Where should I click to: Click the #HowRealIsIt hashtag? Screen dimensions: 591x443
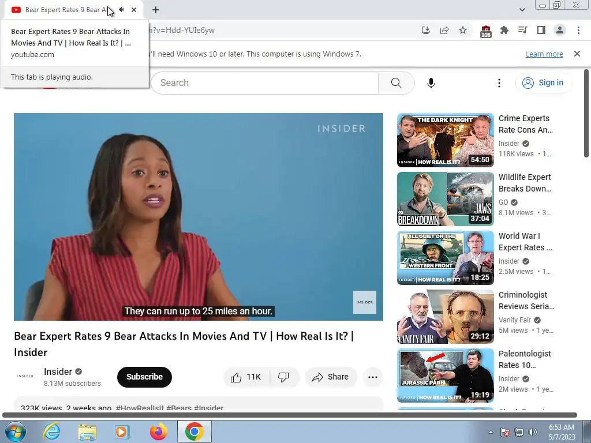140,408
